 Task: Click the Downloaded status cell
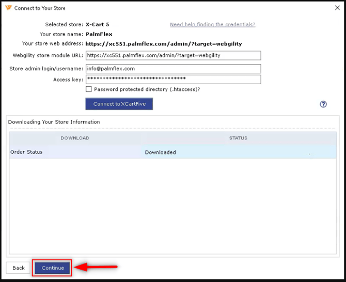[160, 152]
